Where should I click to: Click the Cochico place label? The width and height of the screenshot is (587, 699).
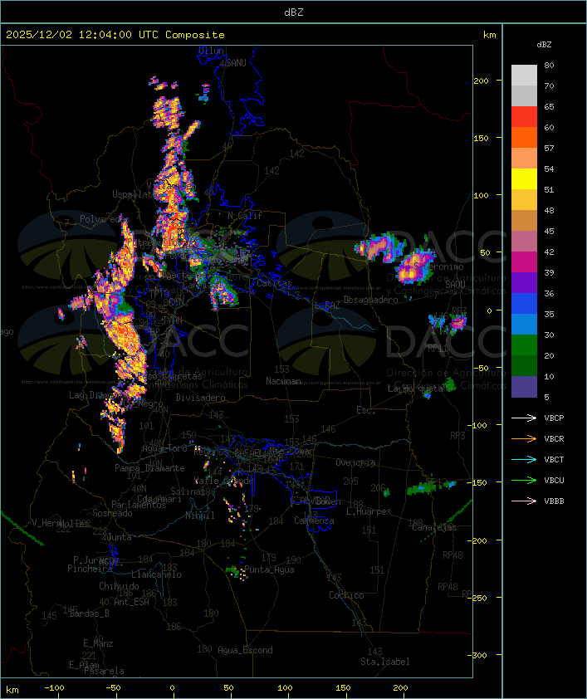pyautogui.click(x=346, y=595)
